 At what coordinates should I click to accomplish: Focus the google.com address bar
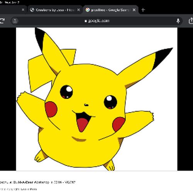pos(97,21)
